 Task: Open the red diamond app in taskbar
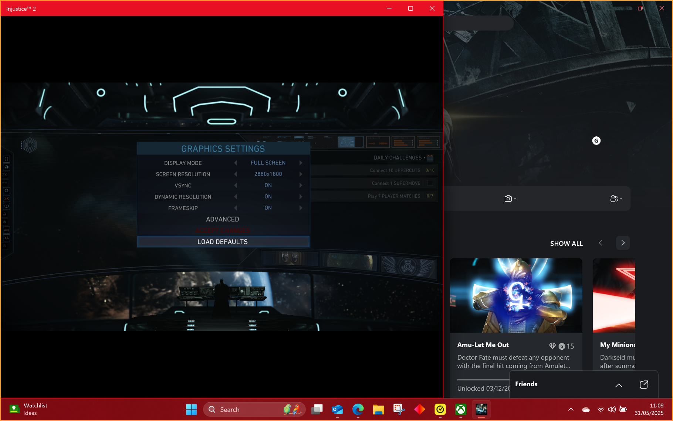tap(420, 410)
